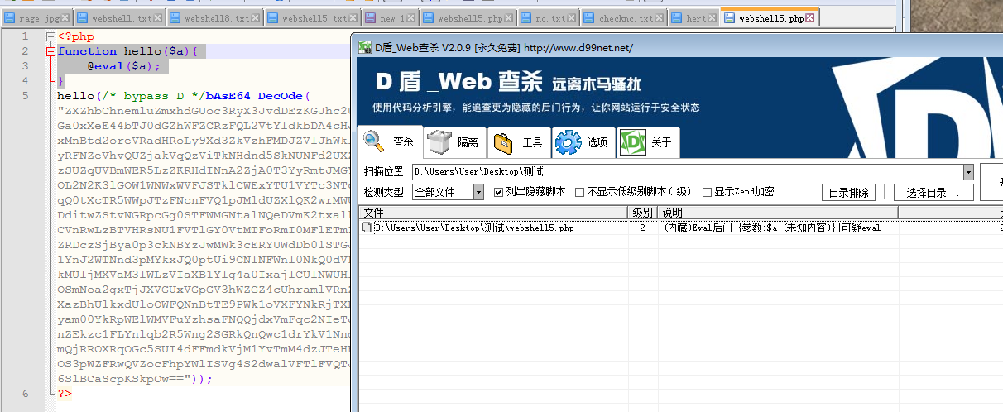Image resolution: width=1003 pixels, height=412 pixels.
Task: Click line number 6 in editor margin
Action: (x=25, y=393)
